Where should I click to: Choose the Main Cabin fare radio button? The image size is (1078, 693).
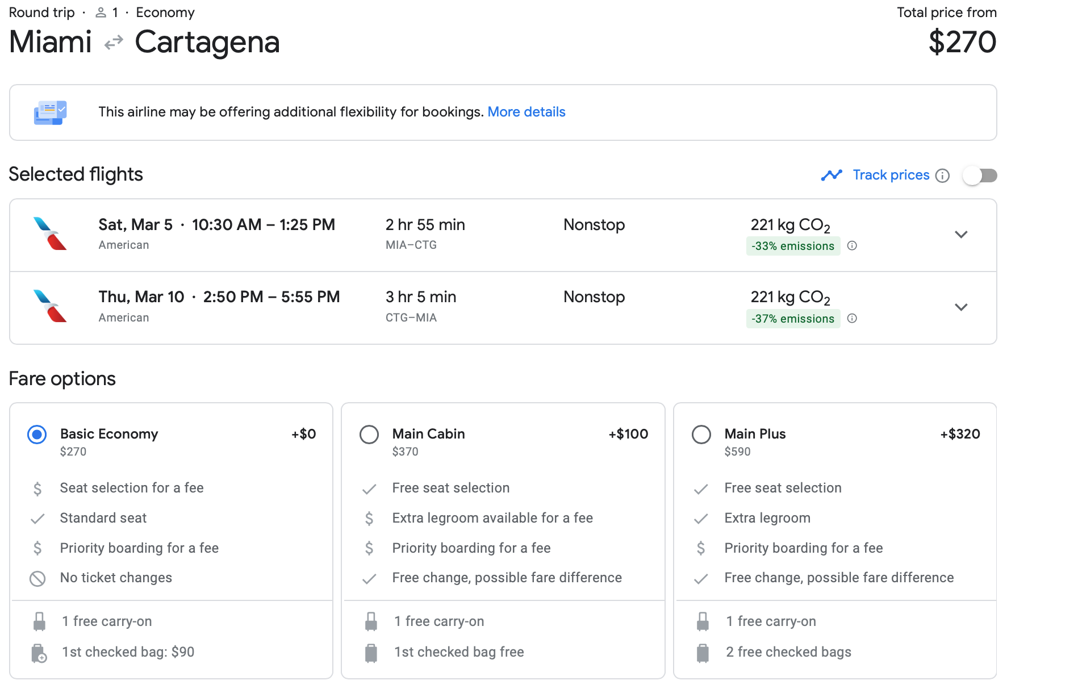pyautogui.click(x=369, y=435)
